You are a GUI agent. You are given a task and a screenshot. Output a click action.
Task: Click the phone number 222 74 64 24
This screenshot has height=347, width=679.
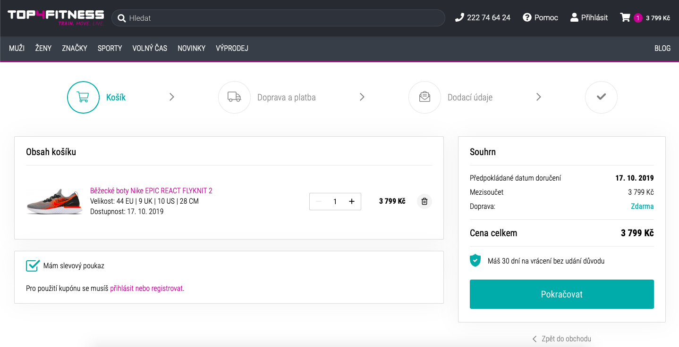coord(483,18)
